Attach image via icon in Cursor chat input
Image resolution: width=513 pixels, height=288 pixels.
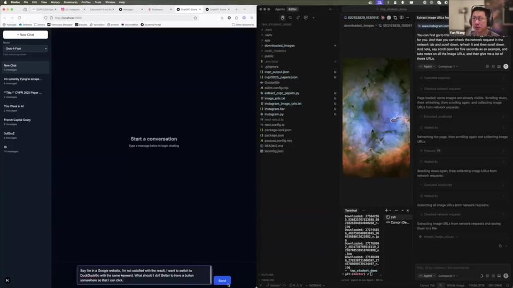[x=499, y=276]
